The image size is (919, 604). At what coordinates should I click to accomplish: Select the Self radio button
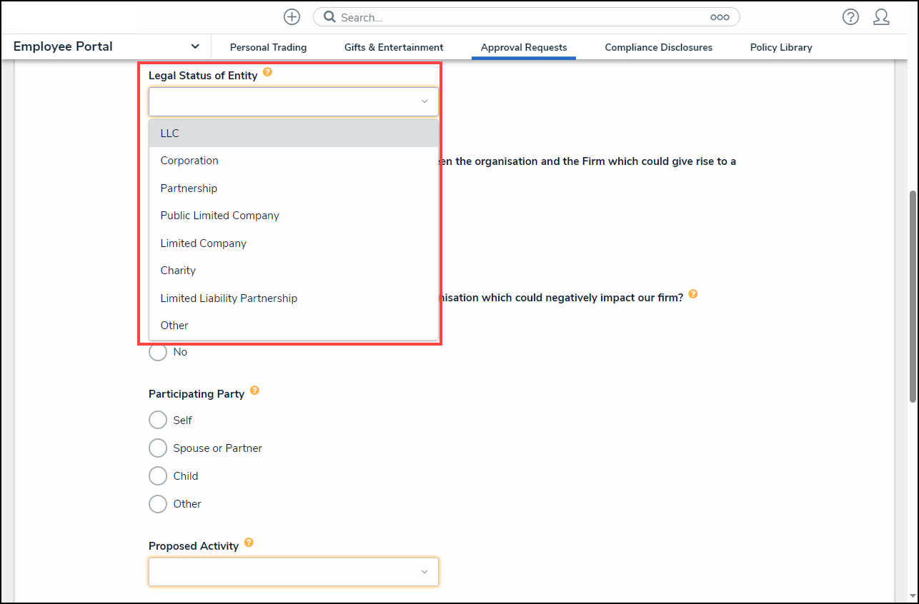coord(158,421)
